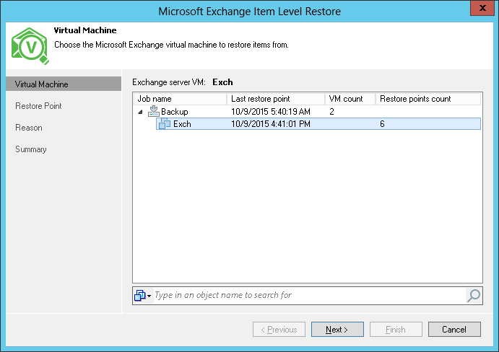This screenshot has width=499, height=352.
Task: Cancel the restore wizard
Action: pyautogui.click(x=454, y=329)
